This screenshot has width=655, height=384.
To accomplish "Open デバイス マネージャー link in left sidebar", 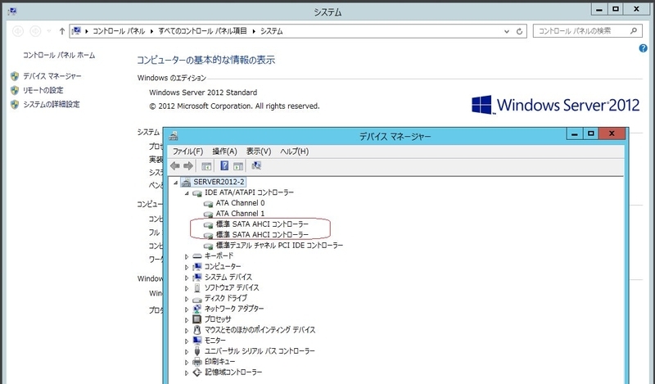I will coord(52,76).
